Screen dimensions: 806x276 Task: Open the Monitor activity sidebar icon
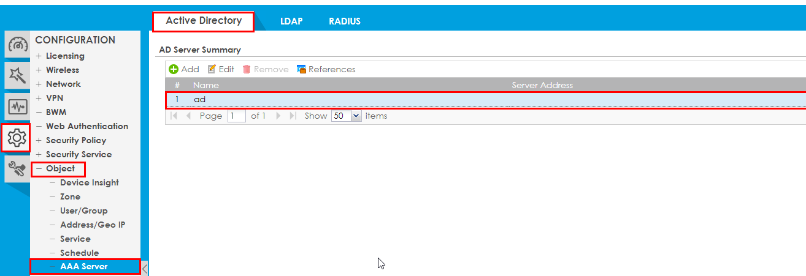click(17, 106)
